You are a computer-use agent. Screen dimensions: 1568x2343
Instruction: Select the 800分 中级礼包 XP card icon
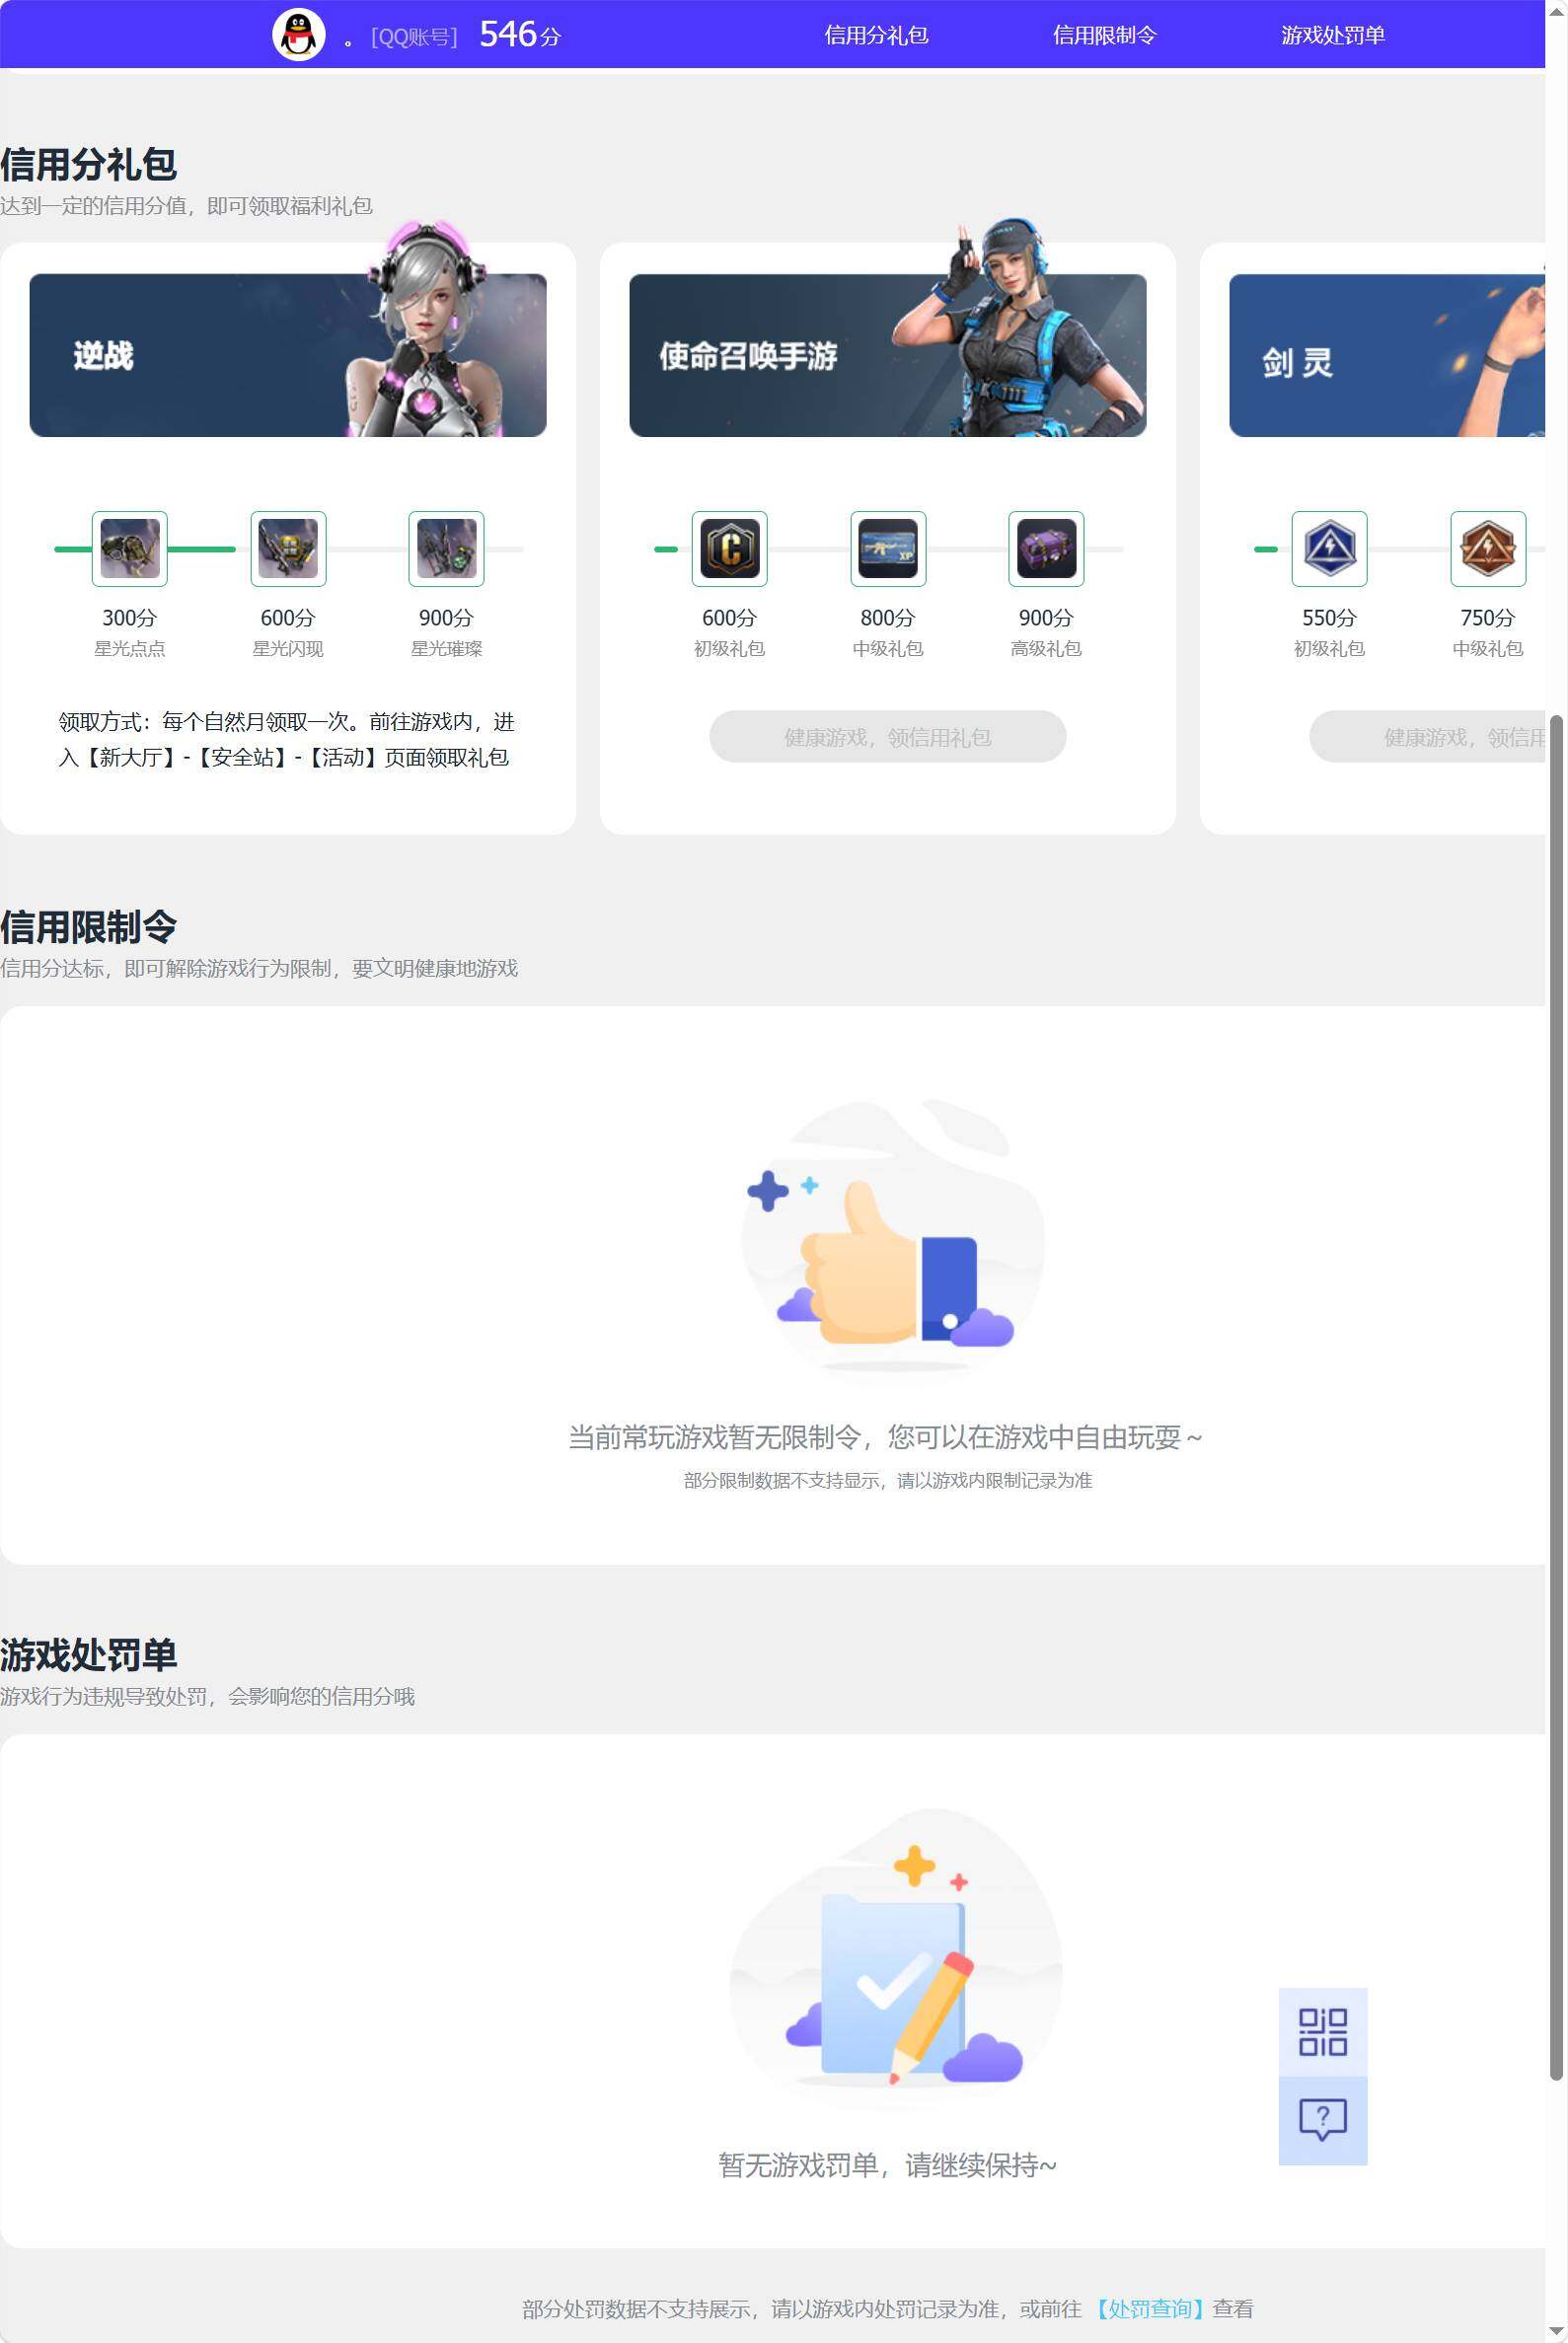click(x=888, y=549)
